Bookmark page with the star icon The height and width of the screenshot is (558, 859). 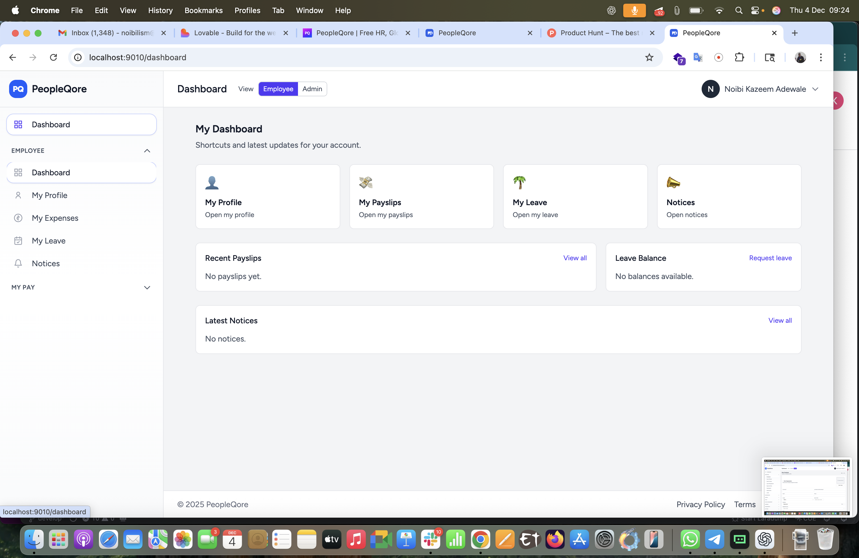649,57
